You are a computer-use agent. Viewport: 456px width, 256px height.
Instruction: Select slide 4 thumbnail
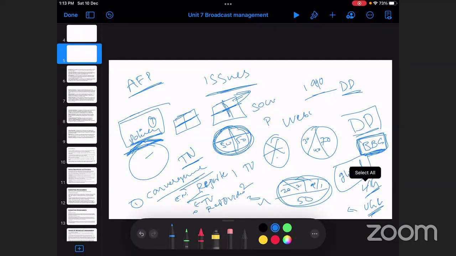[82, 33]
